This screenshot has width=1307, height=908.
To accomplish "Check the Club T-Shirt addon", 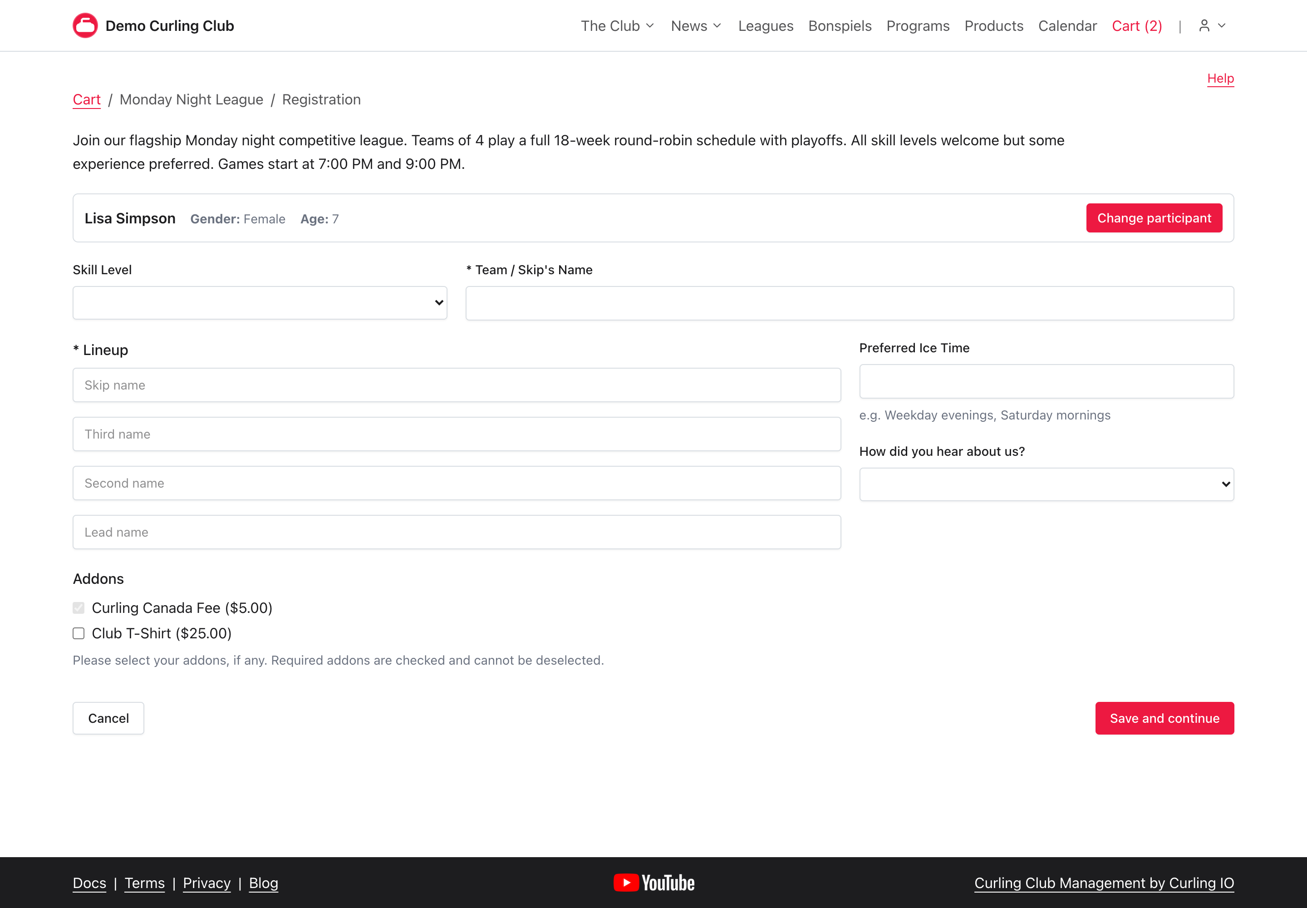I will click(x=79, y=633).
